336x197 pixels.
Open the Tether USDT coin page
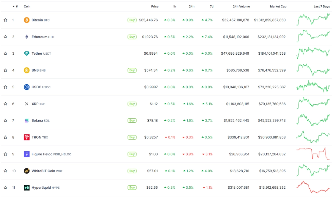pos(41,53)
